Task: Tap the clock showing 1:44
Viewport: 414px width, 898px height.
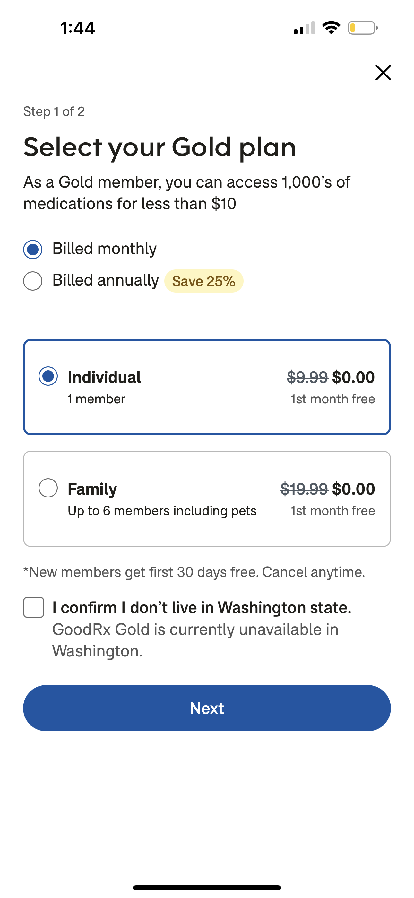Action: tap(77, 28)
